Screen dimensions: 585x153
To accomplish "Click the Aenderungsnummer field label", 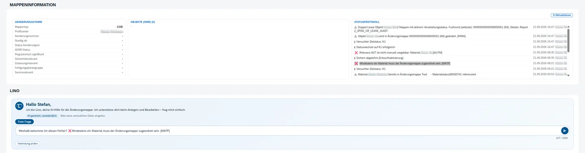I will click(26, 36).
